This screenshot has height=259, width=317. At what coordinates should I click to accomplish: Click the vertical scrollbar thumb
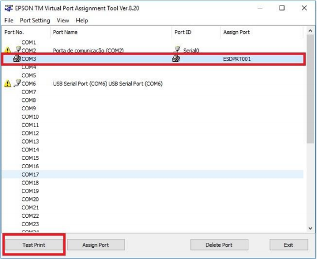310,89
